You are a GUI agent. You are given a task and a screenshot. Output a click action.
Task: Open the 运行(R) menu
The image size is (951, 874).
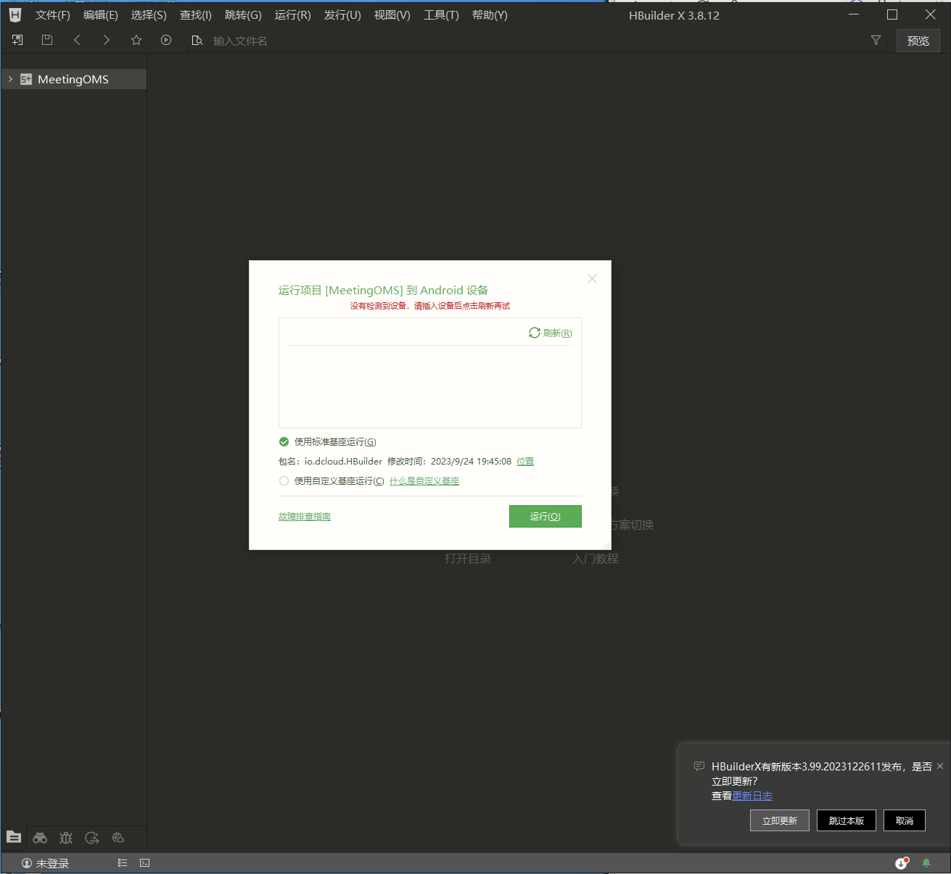point(292,15)
